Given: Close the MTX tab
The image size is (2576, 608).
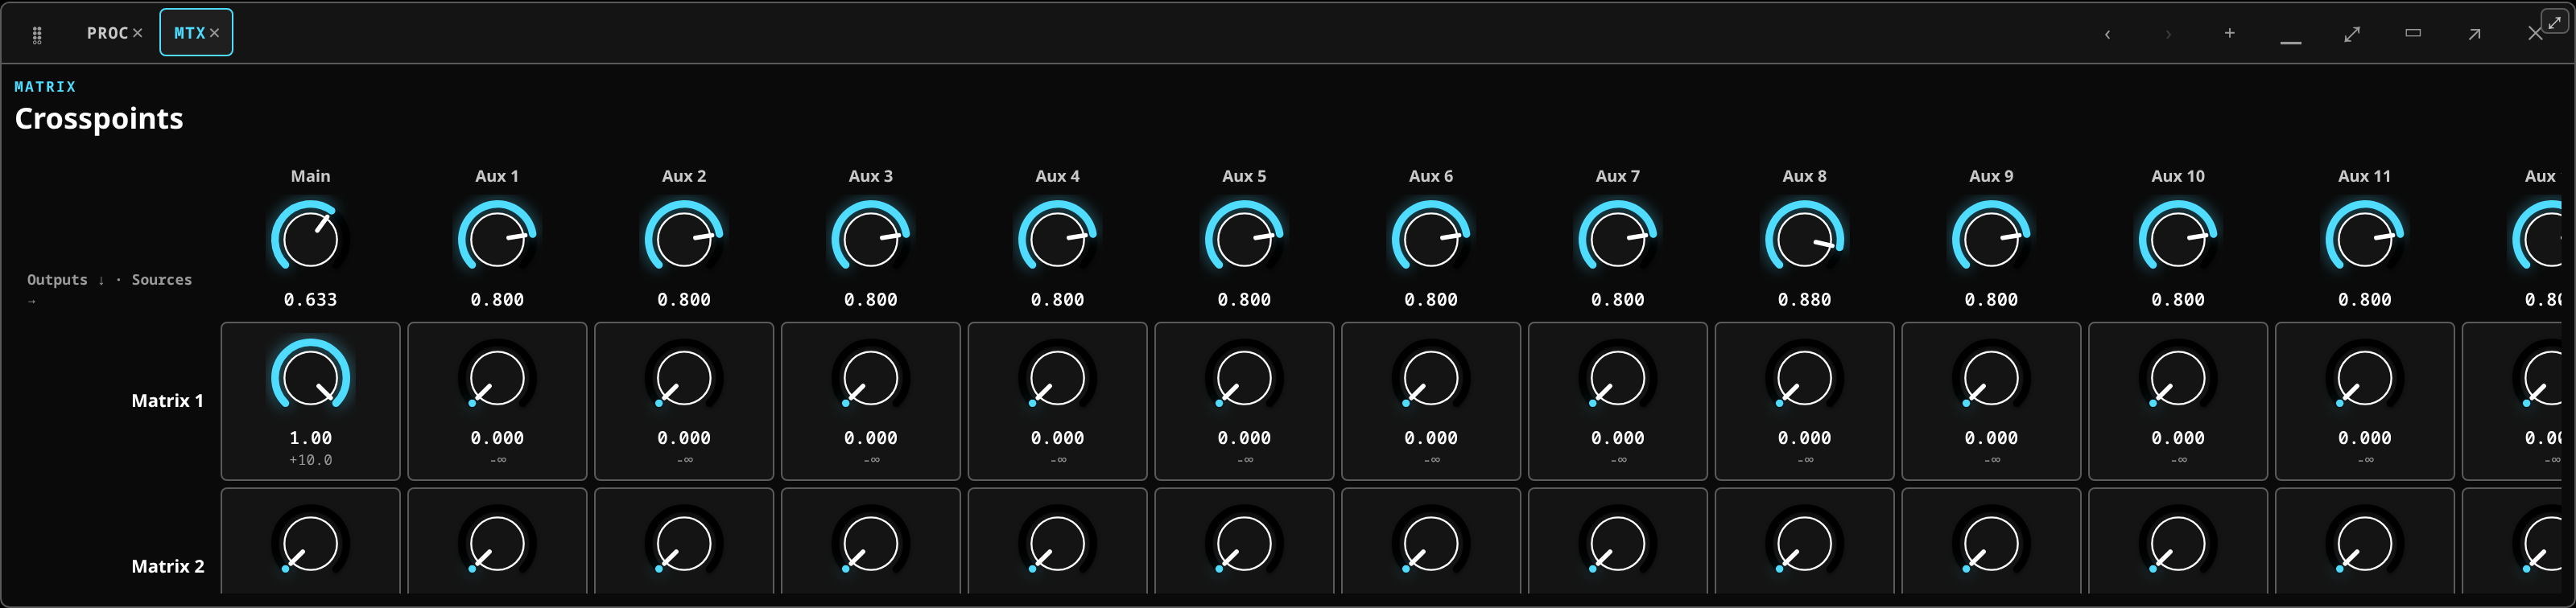Looking at the screenshot, I should [x=214, y=33].
